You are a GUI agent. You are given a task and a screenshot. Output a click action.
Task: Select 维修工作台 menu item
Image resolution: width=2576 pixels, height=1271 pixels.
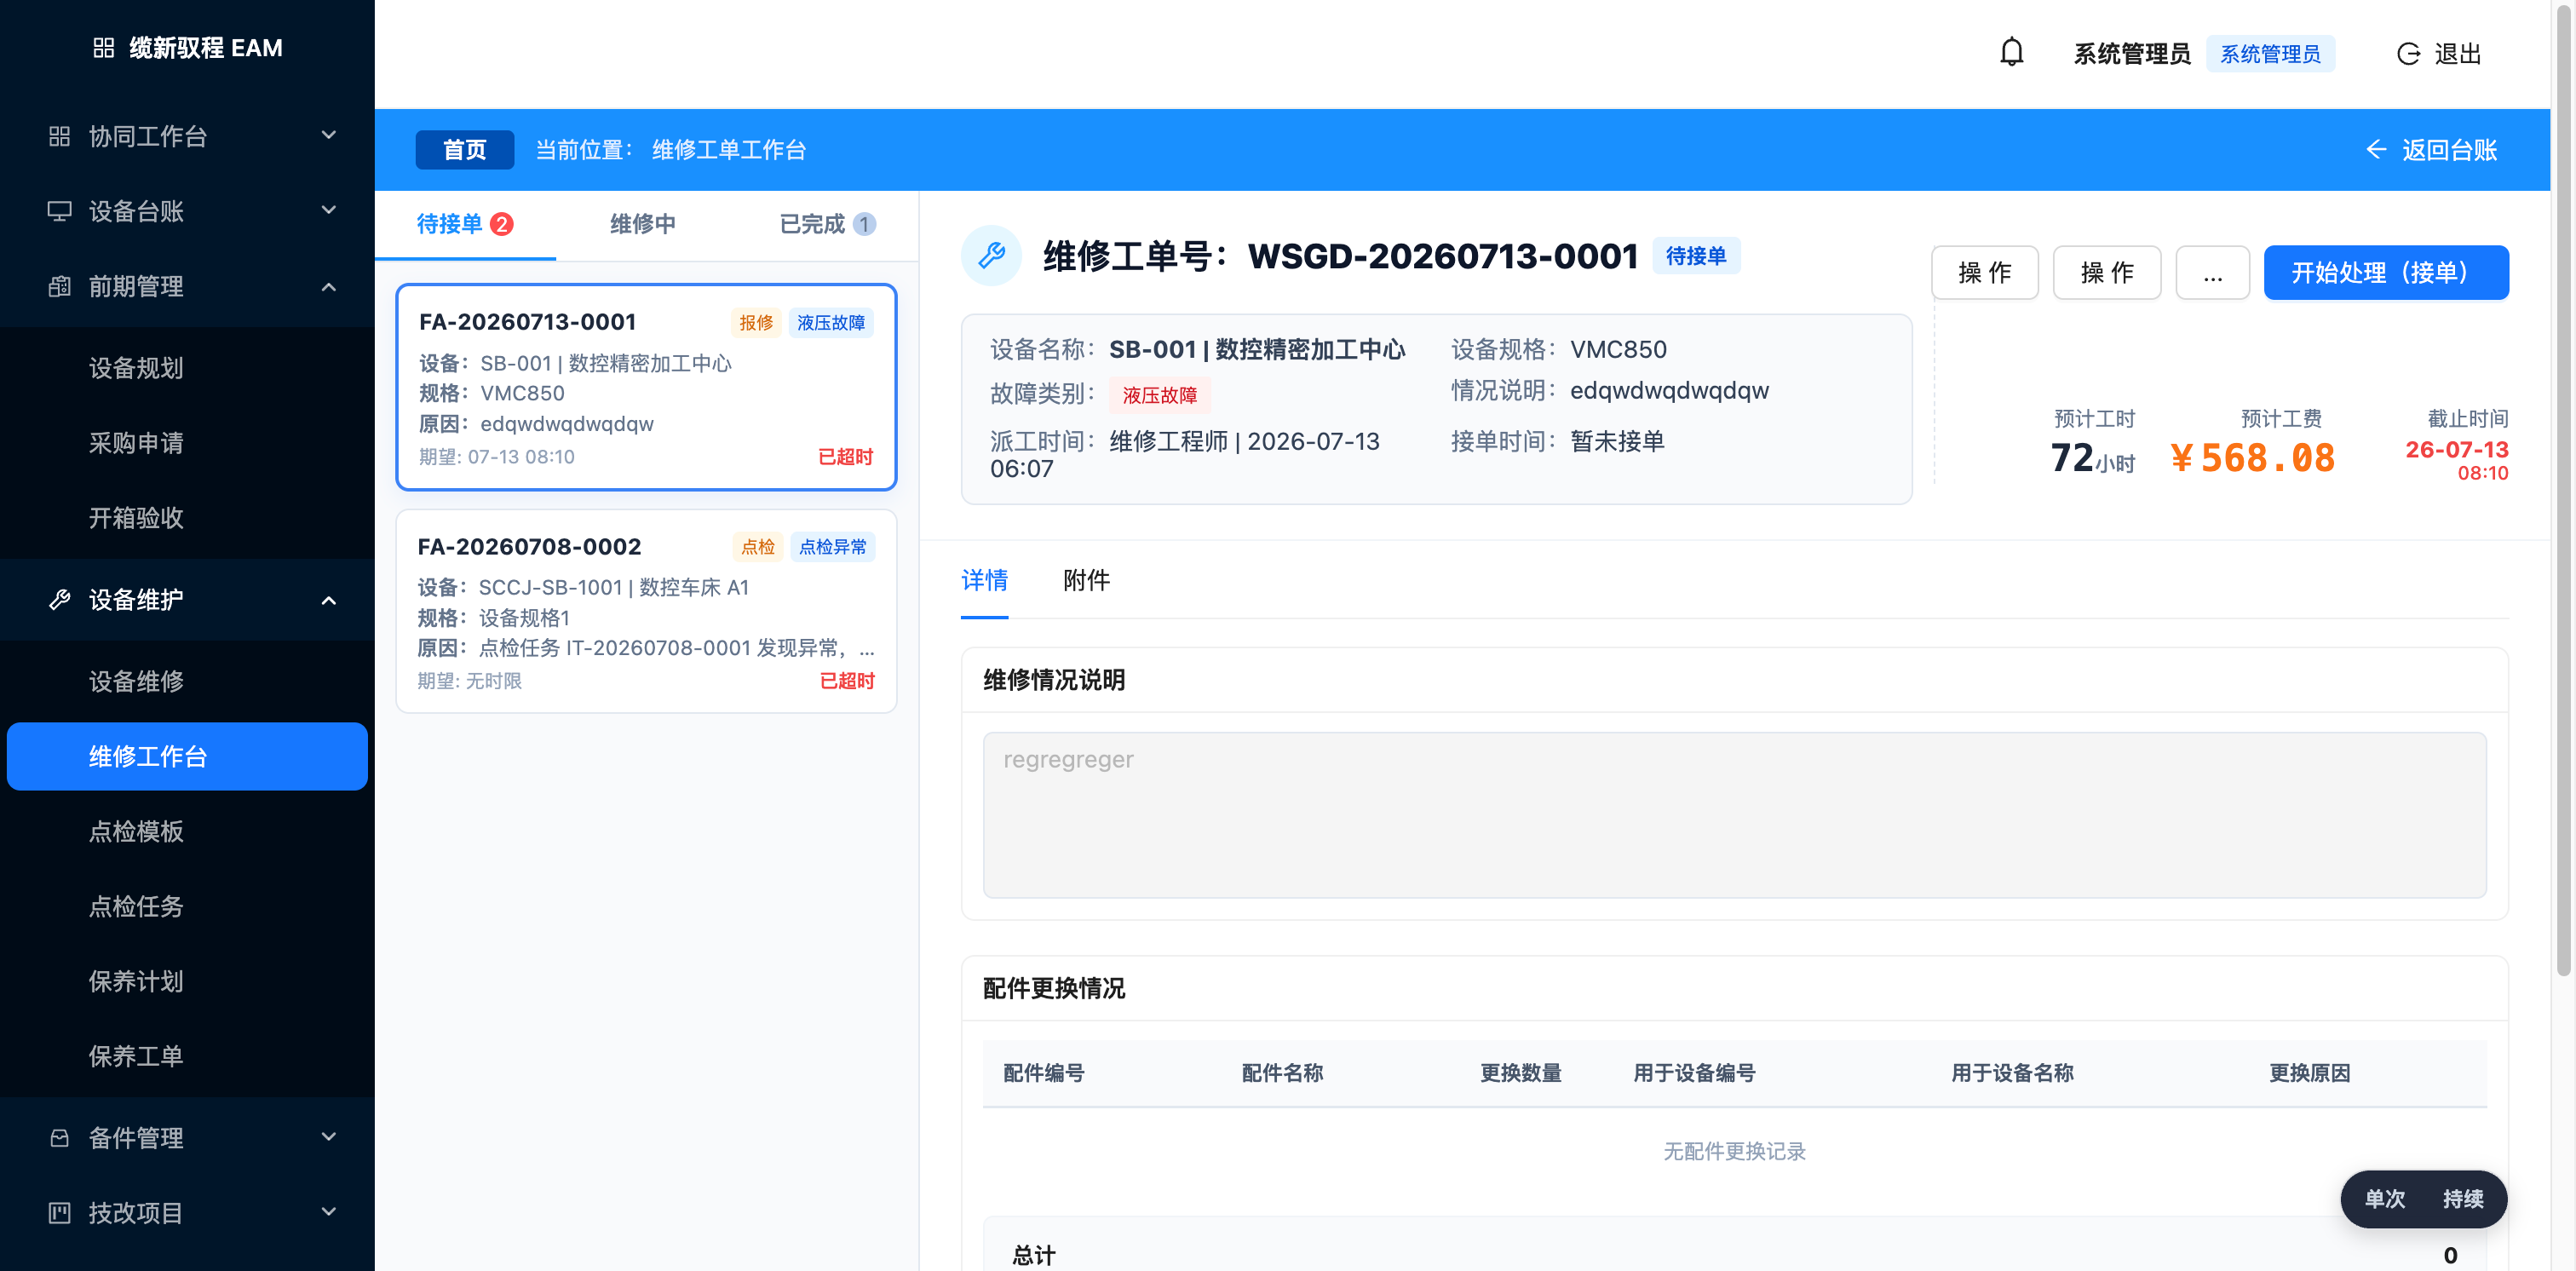(187, 756)
